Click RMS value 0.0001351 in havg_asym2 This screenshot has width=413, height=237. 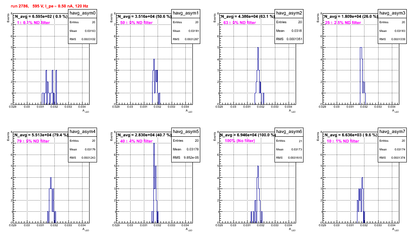[x=294, y=39]
